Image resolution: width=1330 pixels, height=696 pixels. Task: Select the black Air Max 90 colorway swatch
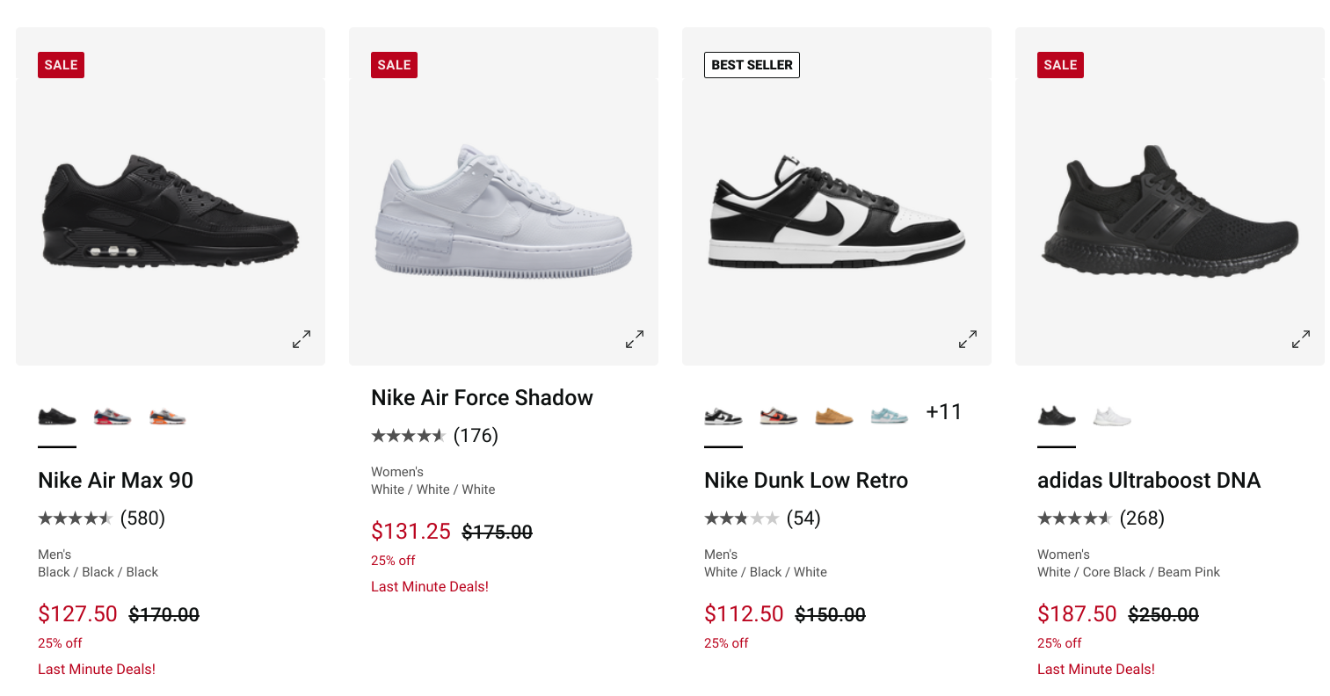57,417
